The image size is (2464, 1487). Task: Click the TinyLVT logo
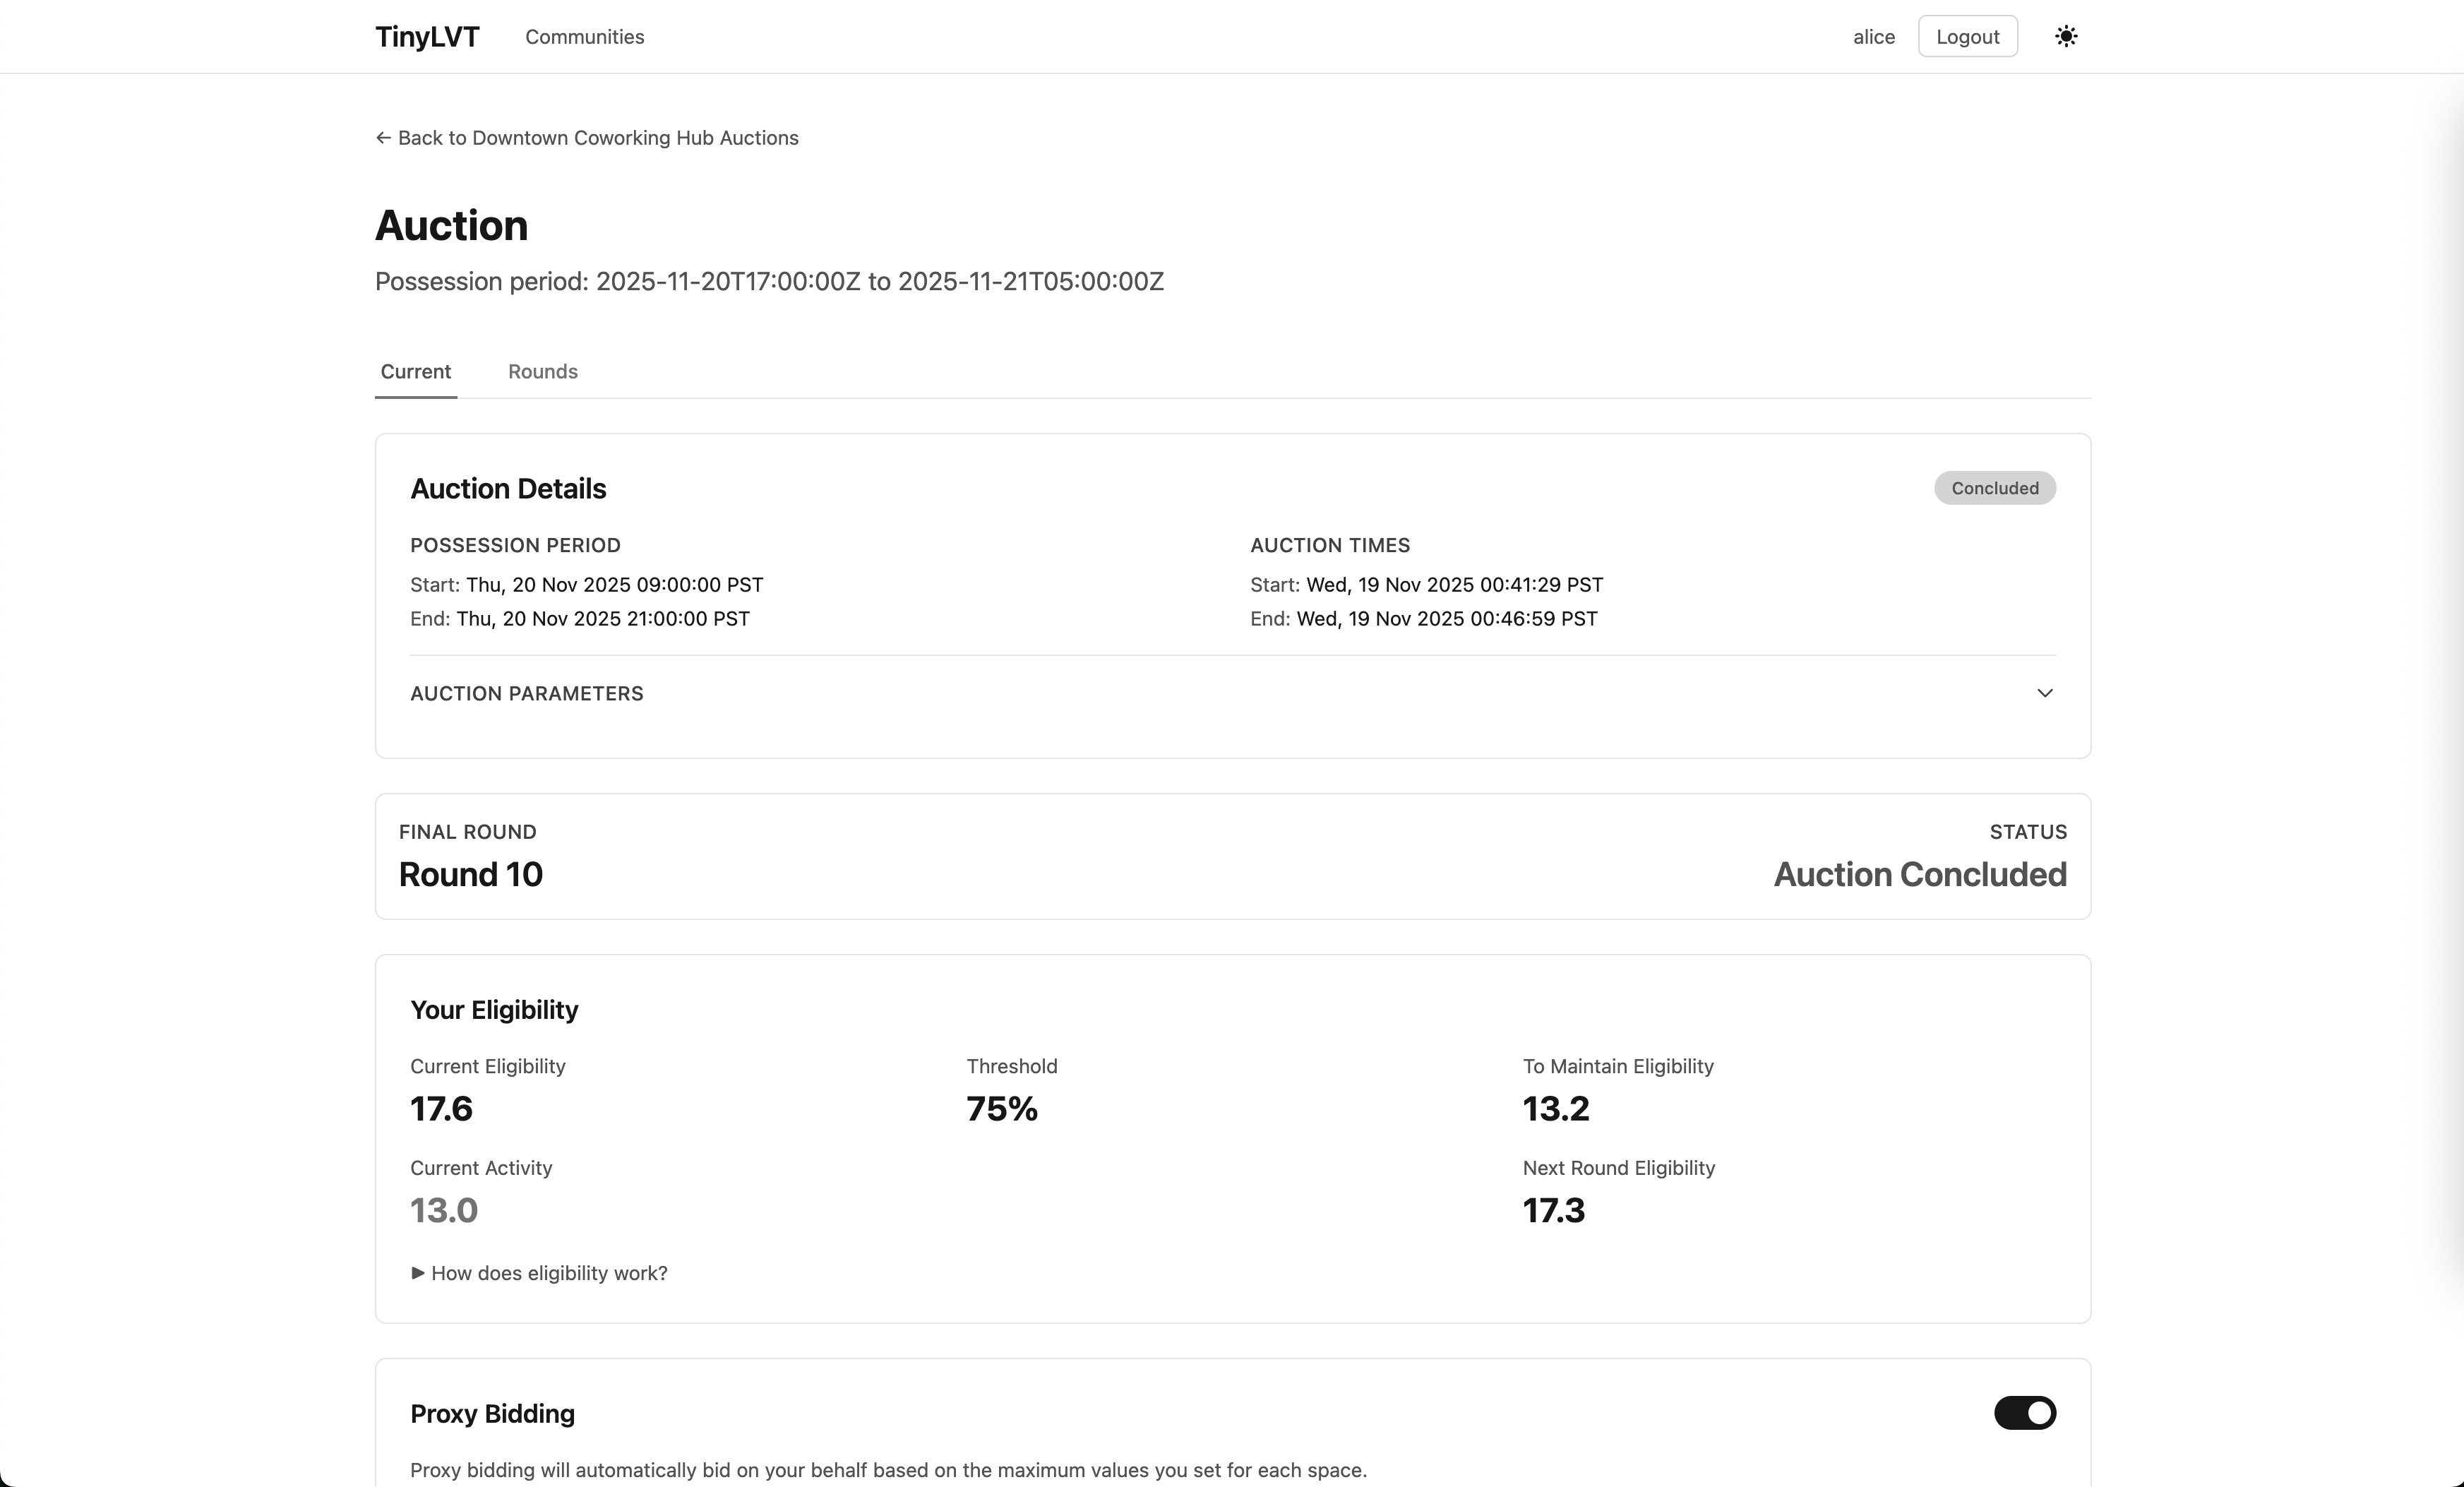click(427, 37)
